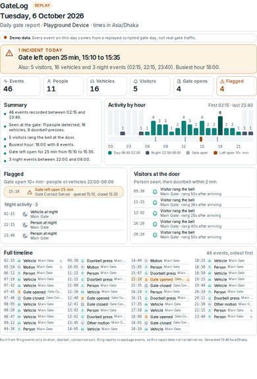Click the Events card pulse icon
Image resolution: width=257 pixels, height=379 pixels.
coord(6,81)
